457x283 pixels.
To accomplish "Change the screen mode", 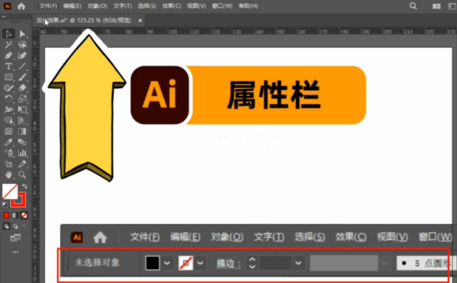I will (16, 238).
